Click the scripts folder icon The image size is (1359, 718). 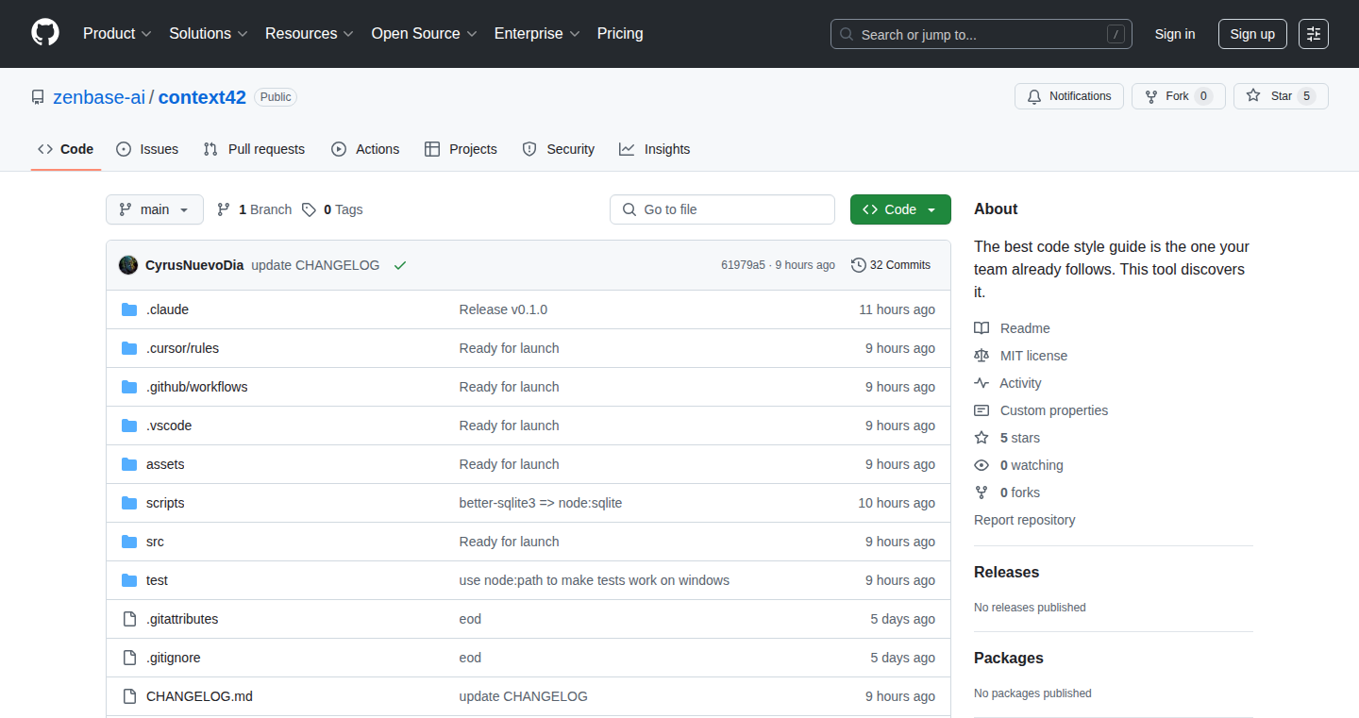point(129,503)
